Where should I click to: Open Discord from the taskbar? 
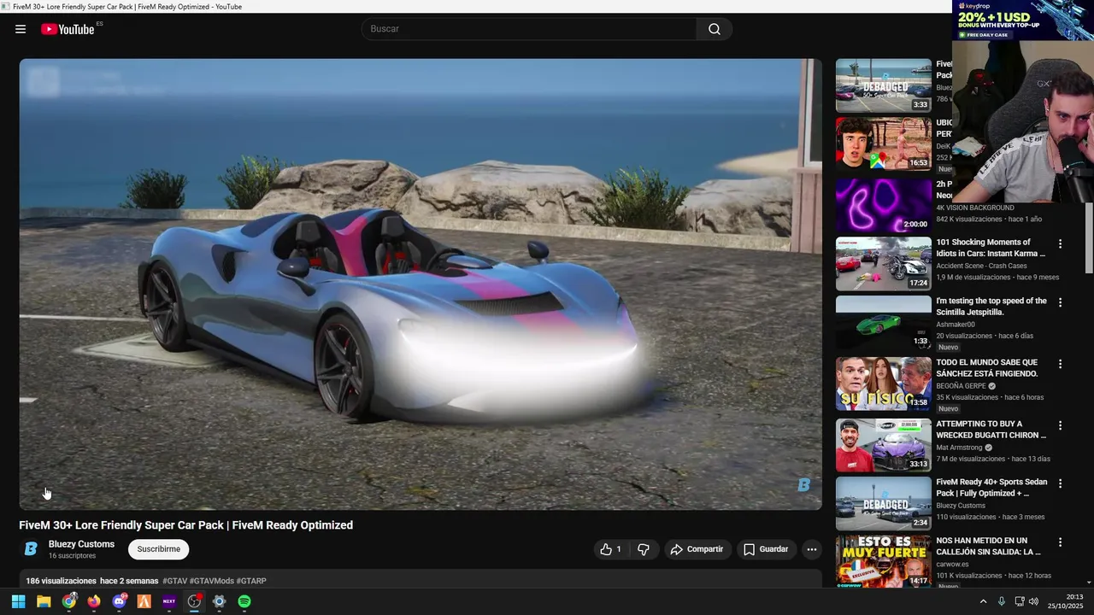119,601
